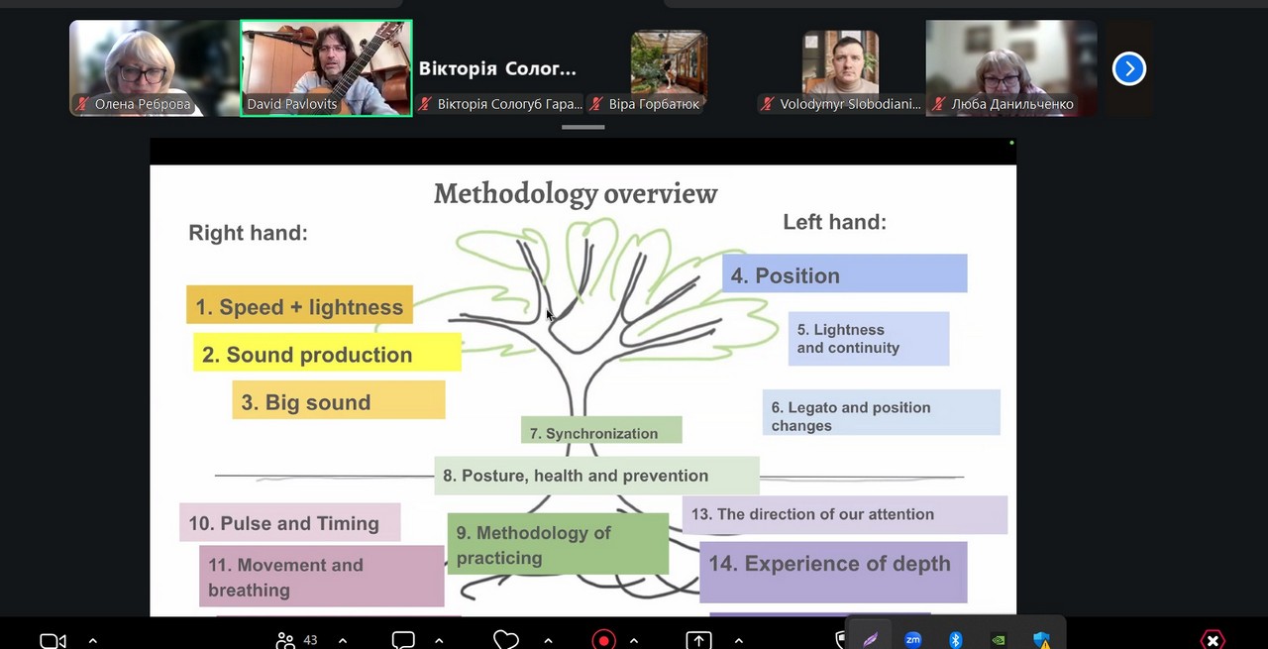1268x649 pixels.
Task: Expand the participants options caret
Action: pyautogui.click(x=343, y=640)
